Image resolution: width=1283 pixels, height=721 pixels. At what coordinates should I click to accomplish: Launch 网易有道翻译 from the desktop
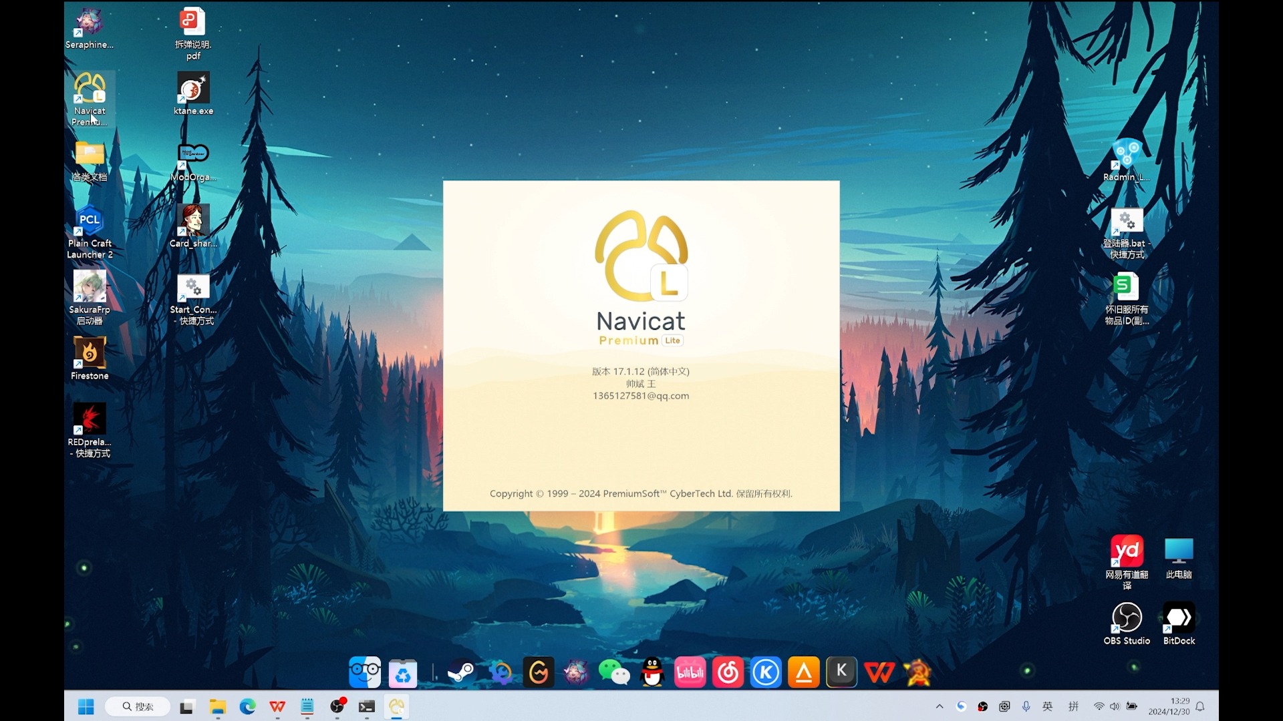(1127, 563)
